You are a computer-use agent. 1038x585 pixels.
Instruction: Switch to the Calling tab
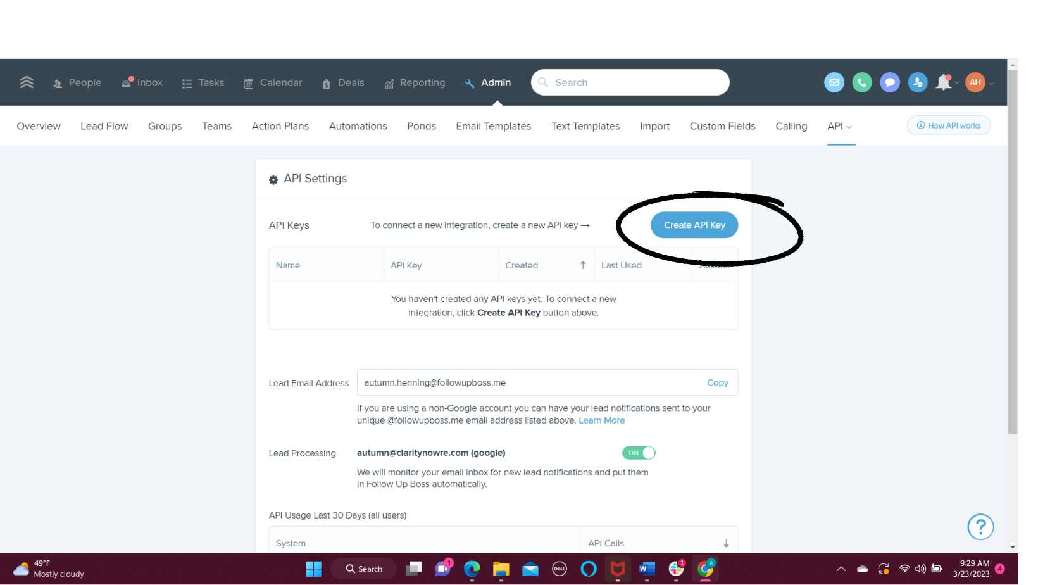(x=791, y=126)
